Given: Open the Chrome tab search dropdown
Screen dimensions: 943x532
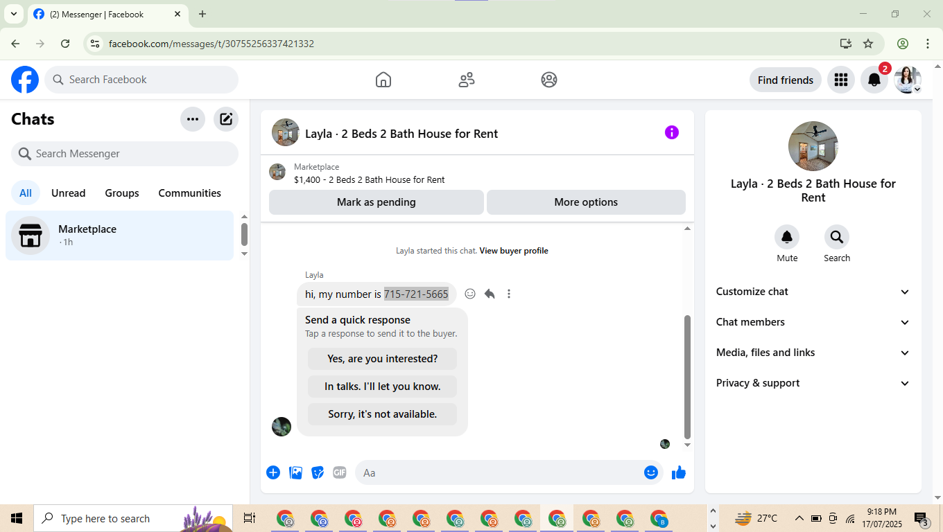Looking at the screenshot, I should point(13,14).
